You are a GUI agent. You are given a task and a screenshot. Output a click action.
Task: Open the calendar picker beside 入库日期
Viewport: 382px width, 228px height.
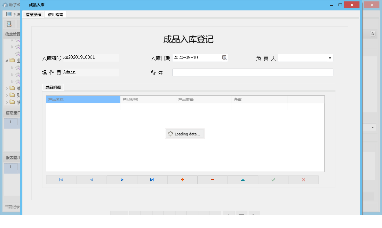[224, 57]
